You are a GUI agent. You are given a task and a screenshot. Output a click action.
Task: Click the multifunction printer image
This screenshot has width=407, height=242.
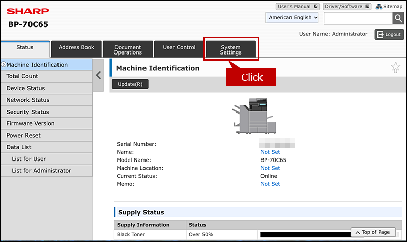[x=254, y=116]
